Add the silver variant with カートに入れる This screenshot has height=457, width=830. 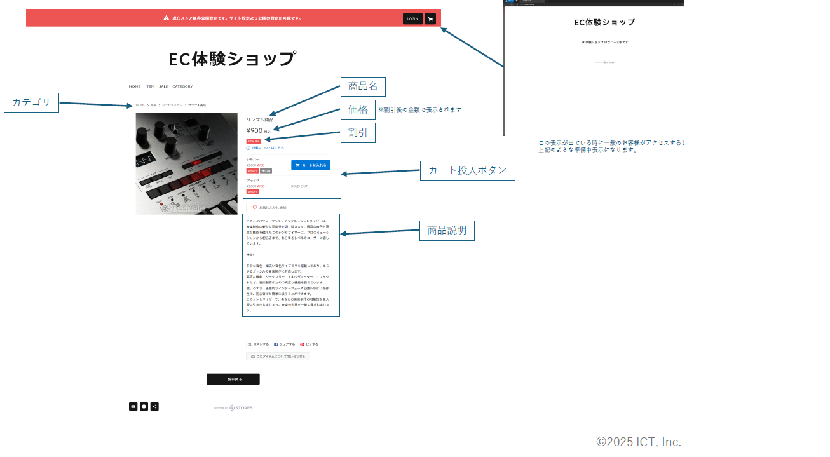[311, 165]
